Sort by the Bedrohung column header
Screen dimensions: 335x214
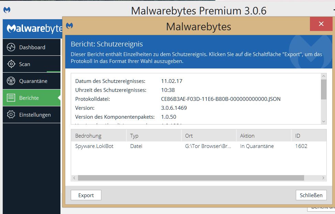[x=99, y=136]
